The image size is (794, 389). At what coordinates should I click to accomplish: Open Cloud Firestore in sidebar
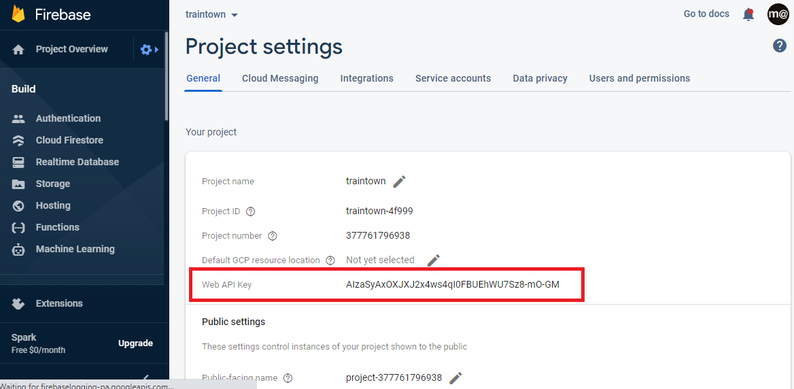[69, 140]
